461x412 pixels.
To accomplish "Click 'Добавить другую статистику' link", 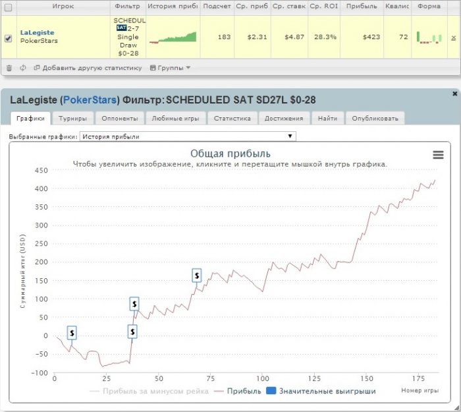I will point(88,68).
